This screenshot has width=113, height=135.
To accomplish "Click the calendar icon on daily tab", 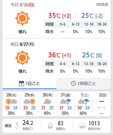I will click(22, 83).
